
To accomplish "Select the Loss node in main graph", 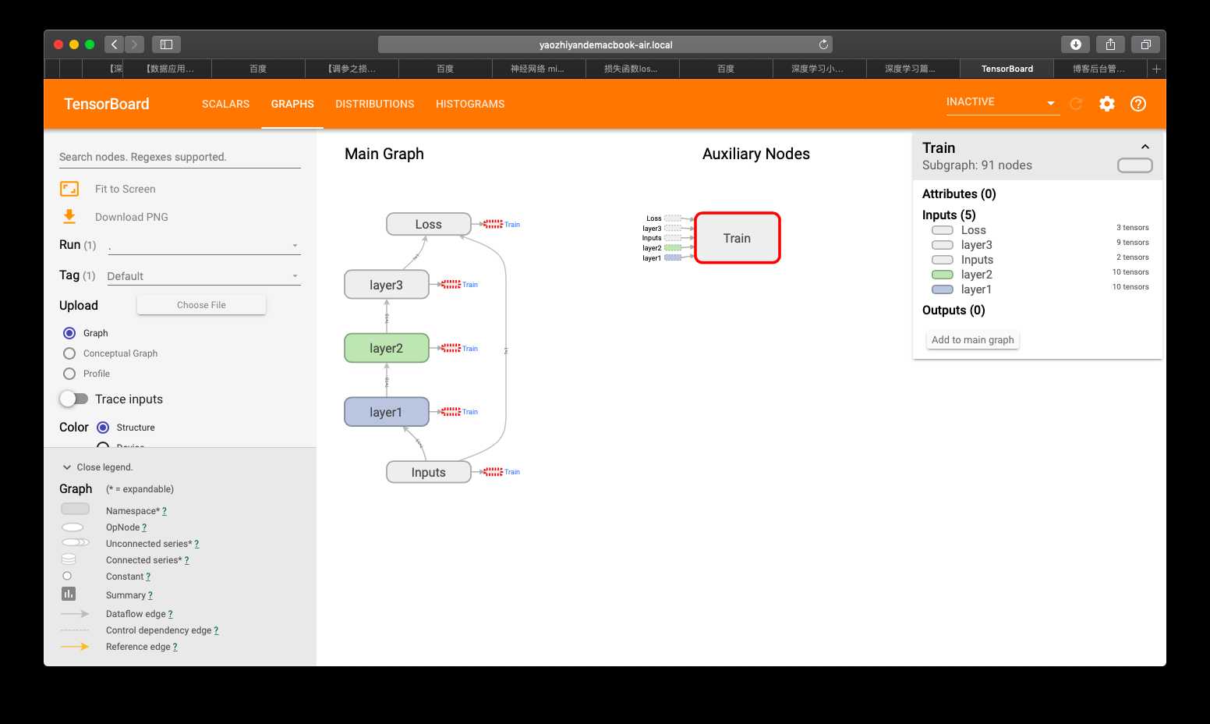I will pos(429,224).
